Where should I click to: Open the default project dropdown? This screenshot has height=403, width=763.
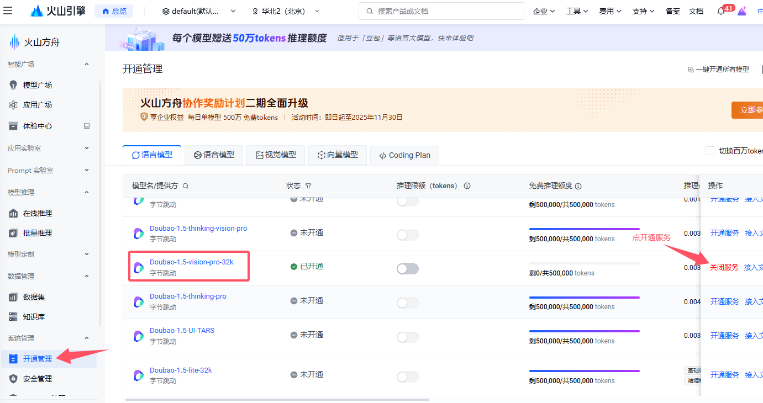(199, 11)
